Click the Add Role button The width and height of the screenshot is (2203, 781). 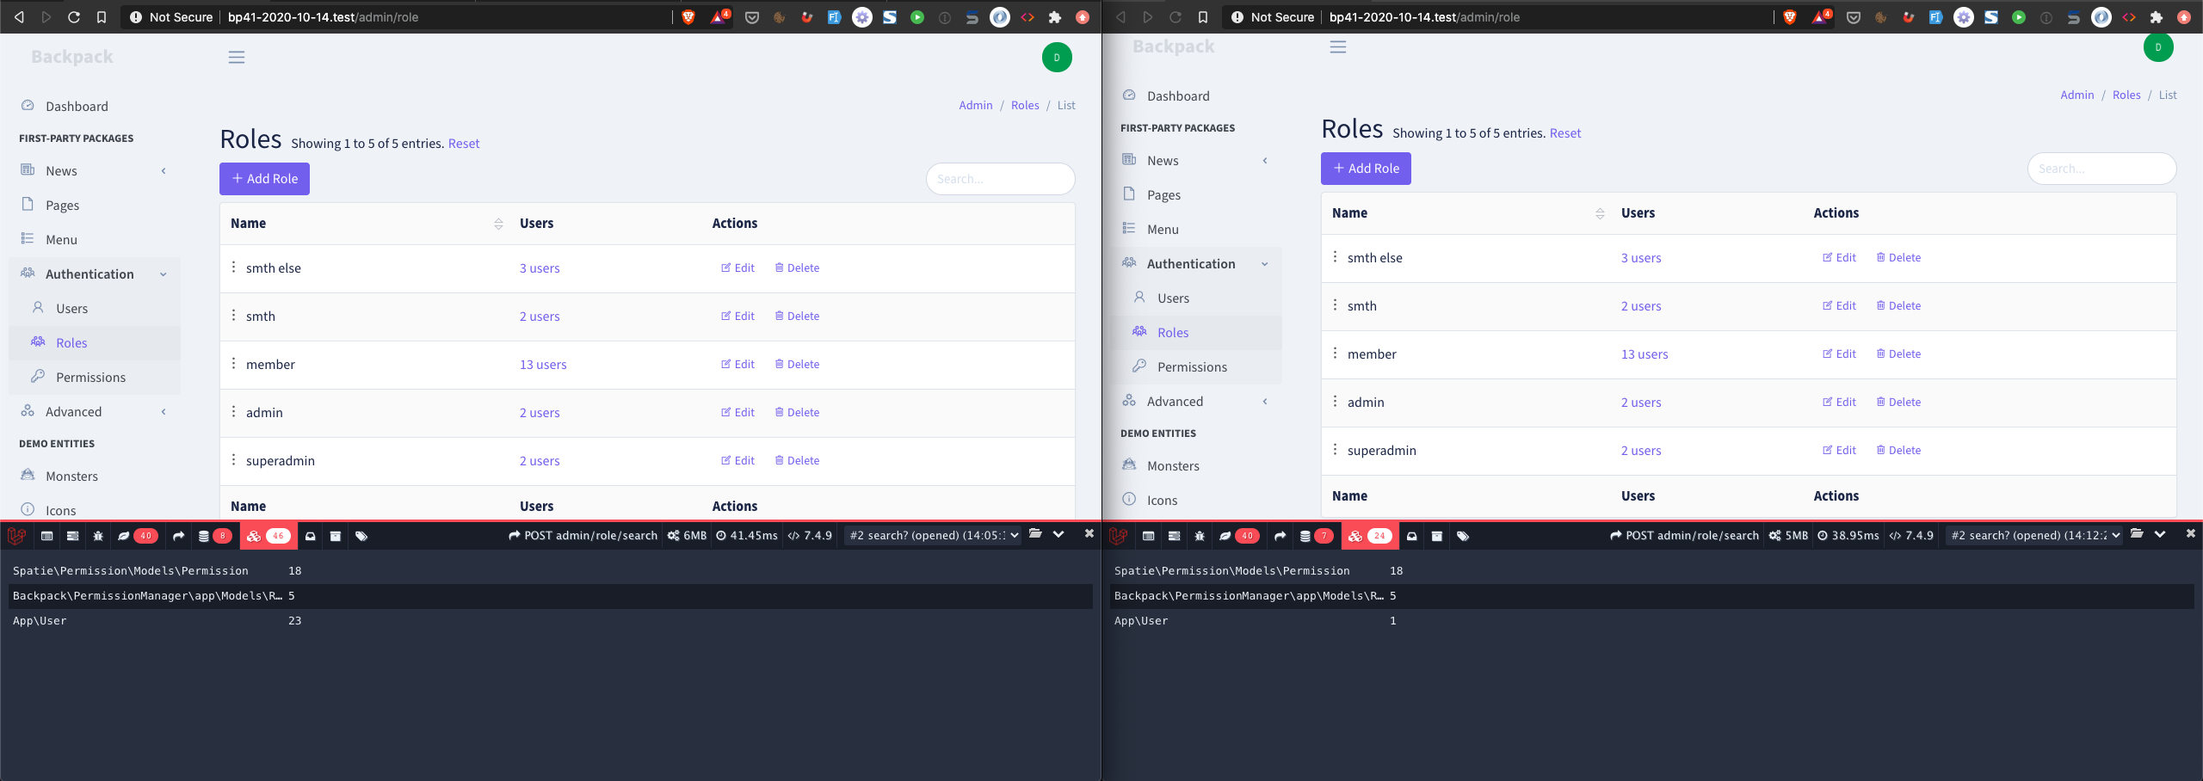coord(264,178)
